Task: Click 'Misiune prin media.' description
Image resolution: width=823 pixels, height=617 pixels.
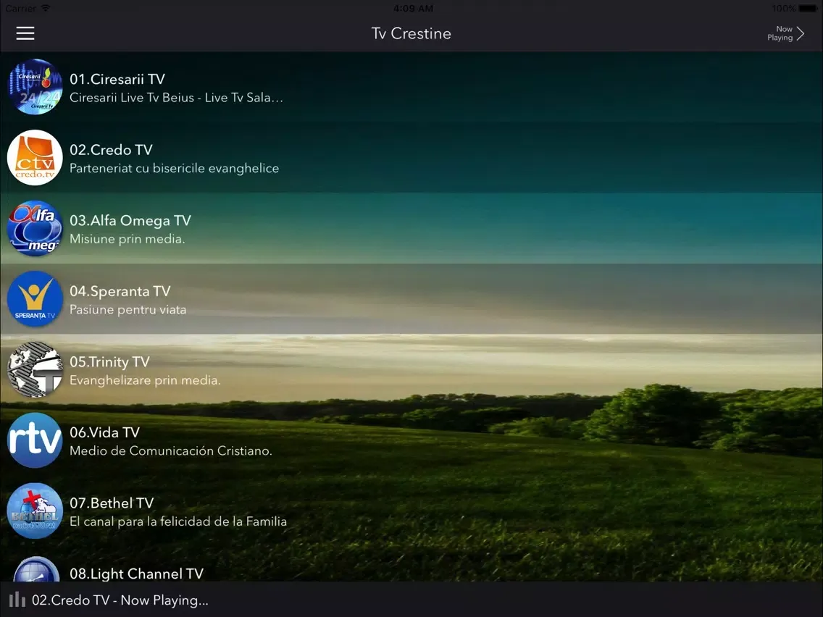Action: 127,239
